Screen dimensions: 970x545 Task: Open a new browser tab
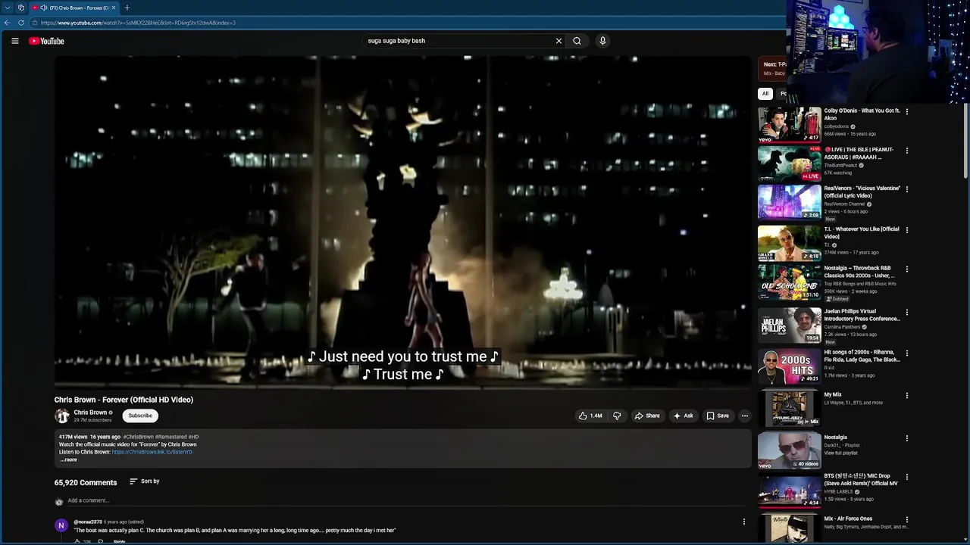[127, 8]
